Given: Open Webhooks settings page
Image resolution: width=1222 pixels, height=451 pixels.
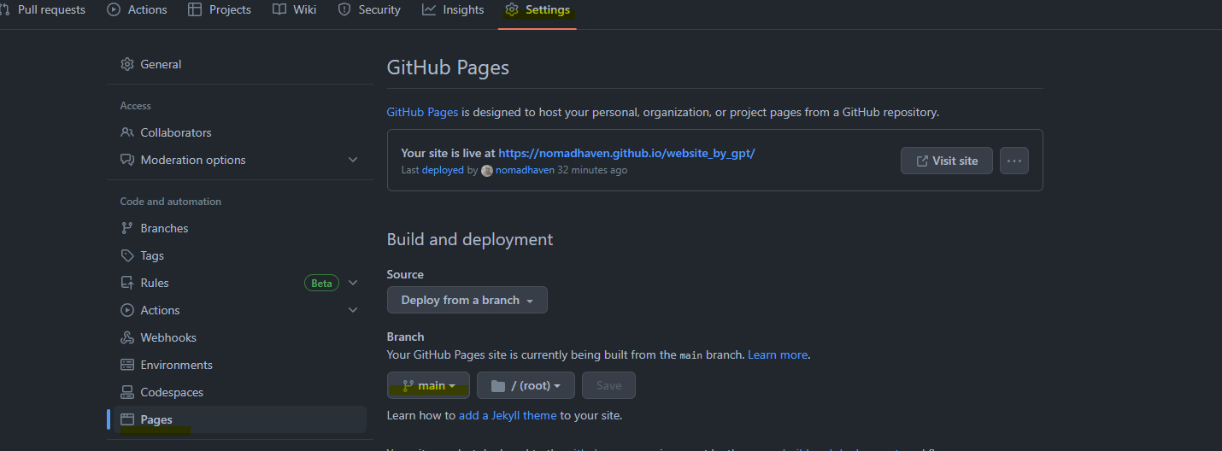Looking at the screenshot, I should tap(239, 337).
